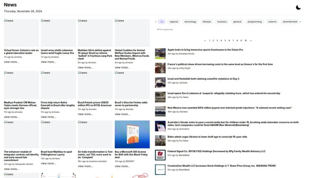Image resolution: width=317 pixels, height=178 pixels.
Task: Select the business category chip
Action: click(222, 22)
